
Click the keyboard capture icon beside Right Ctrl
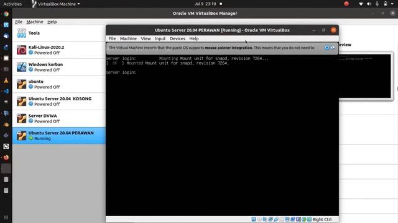310,219
